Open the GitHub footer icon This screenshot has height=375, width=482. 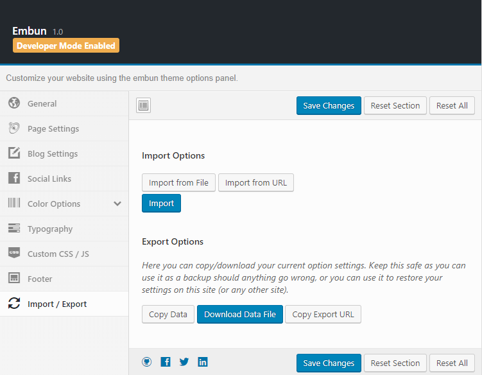tap(146, 362)
